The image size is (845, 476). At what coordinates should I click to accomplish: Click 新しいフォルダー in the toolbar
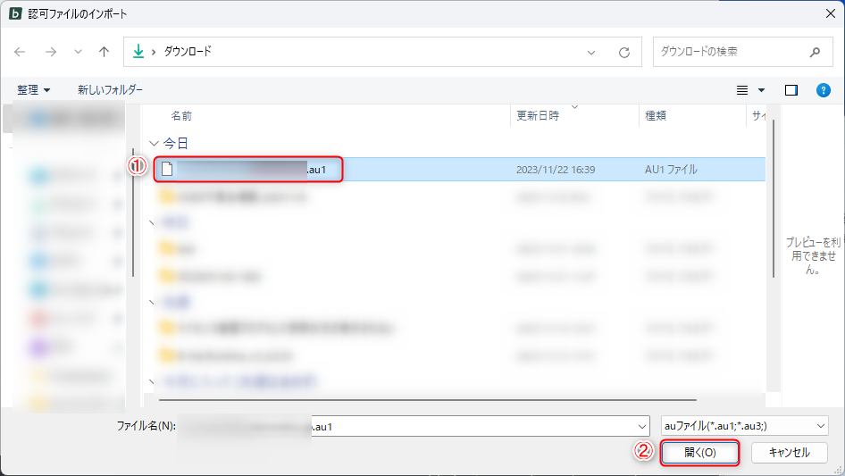tap(110, 90)
